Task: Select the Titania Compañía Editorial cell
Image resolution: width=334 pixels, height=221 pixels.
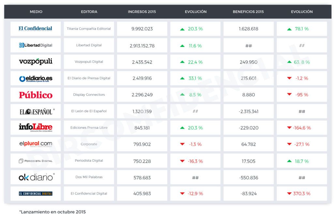Action: click(89, 29)
